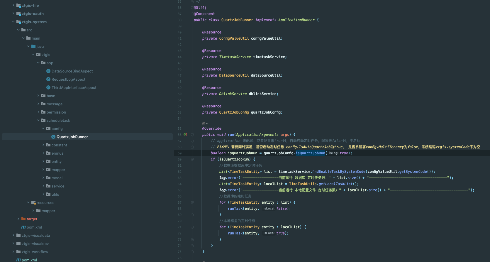Click the ztgis-oauth module folder icon
Image resolution: width=490 pixels, height=262 pixels.
coord(18,13)
